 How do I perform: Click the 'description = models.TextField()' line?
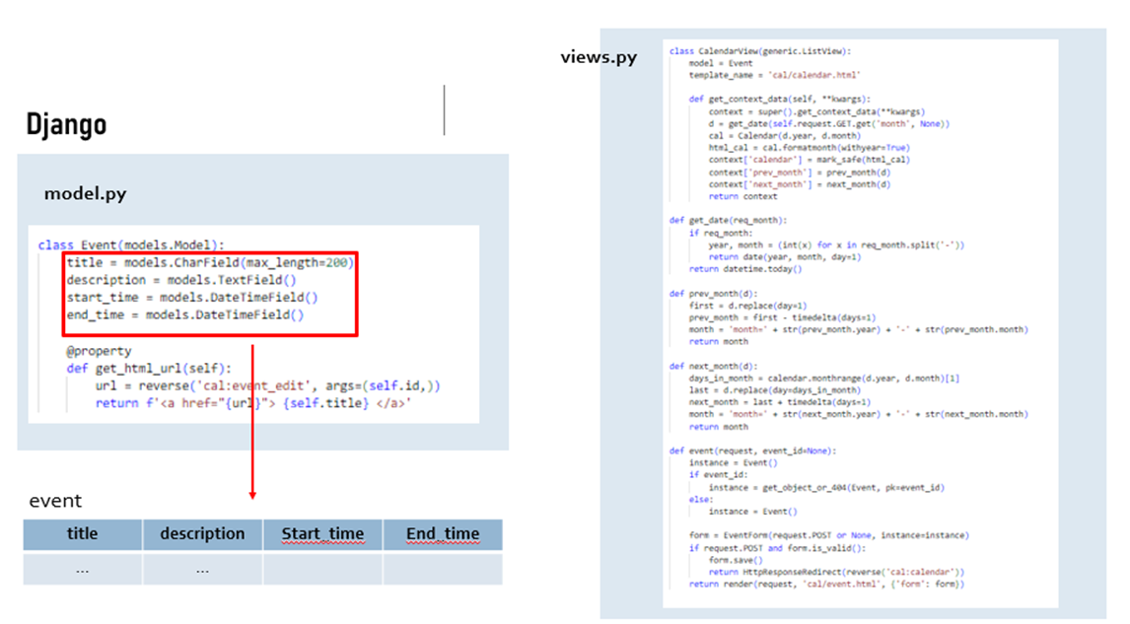(x=181, y=280)
